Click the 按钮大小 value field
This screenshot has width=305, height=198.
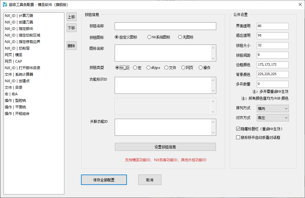tap(273, 45)
